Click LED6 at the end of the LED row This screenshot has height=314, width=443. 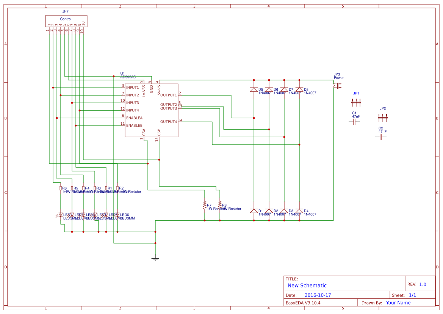point(117,214)
